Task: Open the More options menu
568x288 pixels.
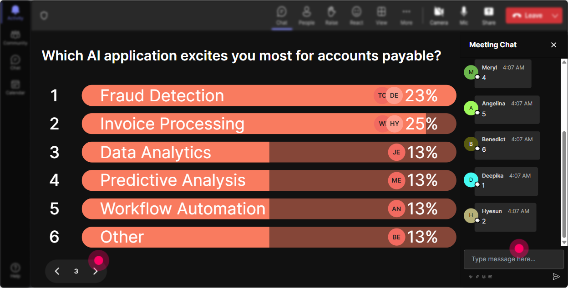Action: click(406, 16)
